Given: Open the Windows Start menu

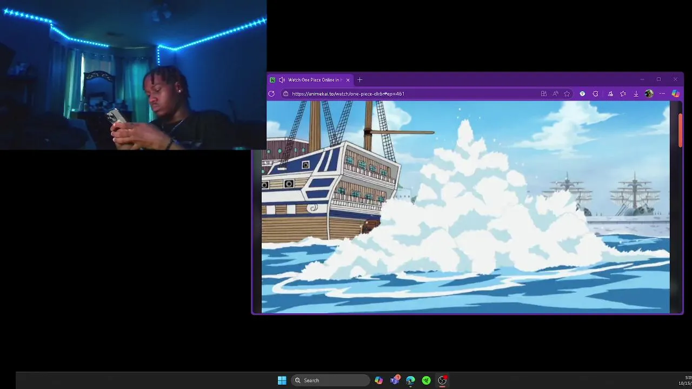Looking at the screenshot, I should click(282, 380).
